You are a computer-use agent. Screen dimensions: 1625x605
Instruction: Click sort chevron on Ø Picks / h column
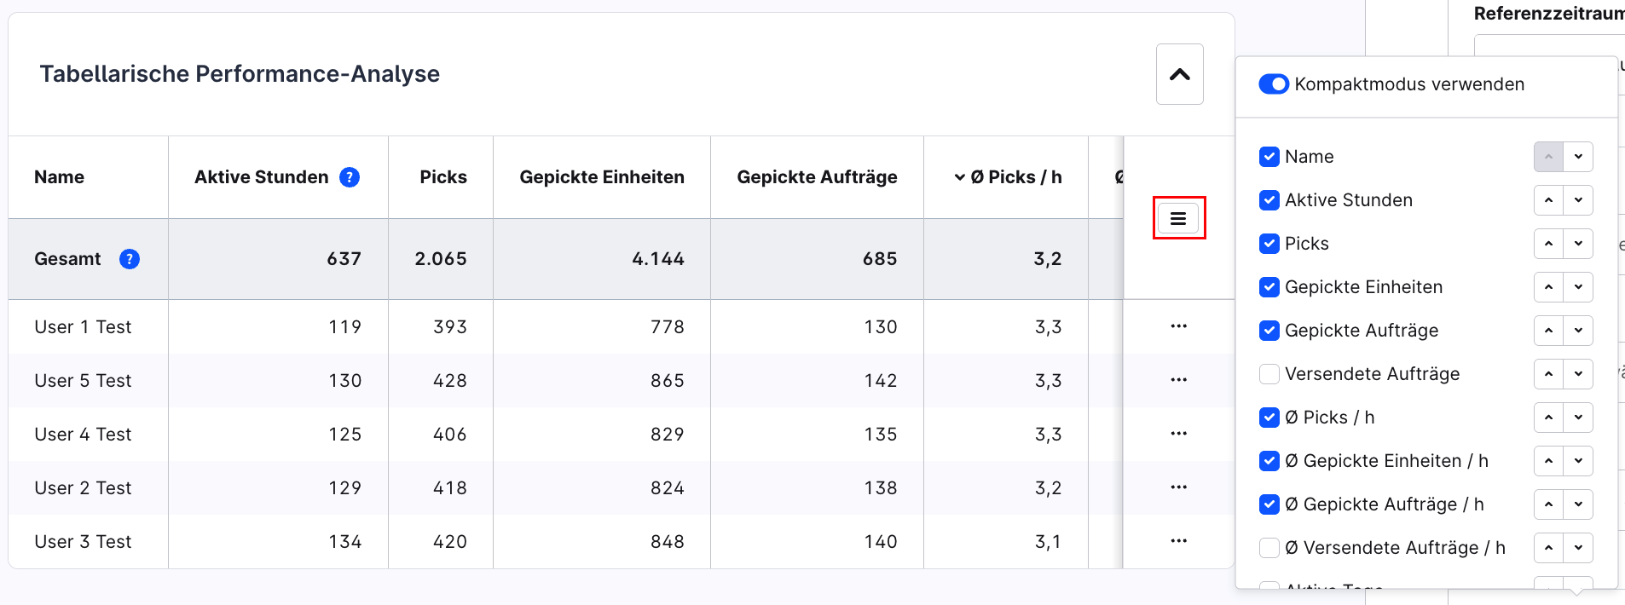(958, 176)
